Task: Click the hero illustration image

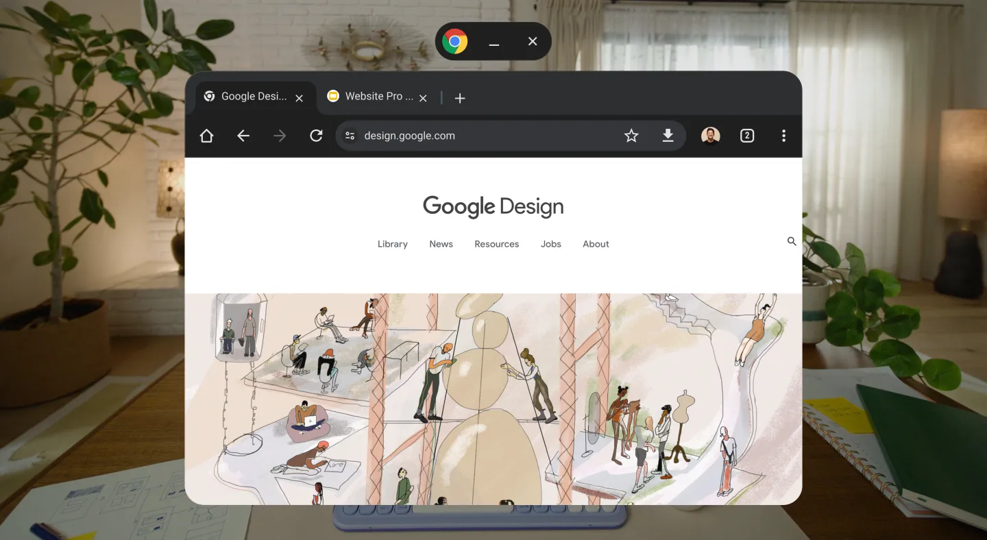Action: tap(493, 399)
